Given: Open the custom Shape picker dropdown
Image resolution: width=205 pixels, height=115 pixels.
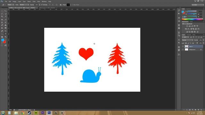Looking at the screenshot, I should coord(70,5).
